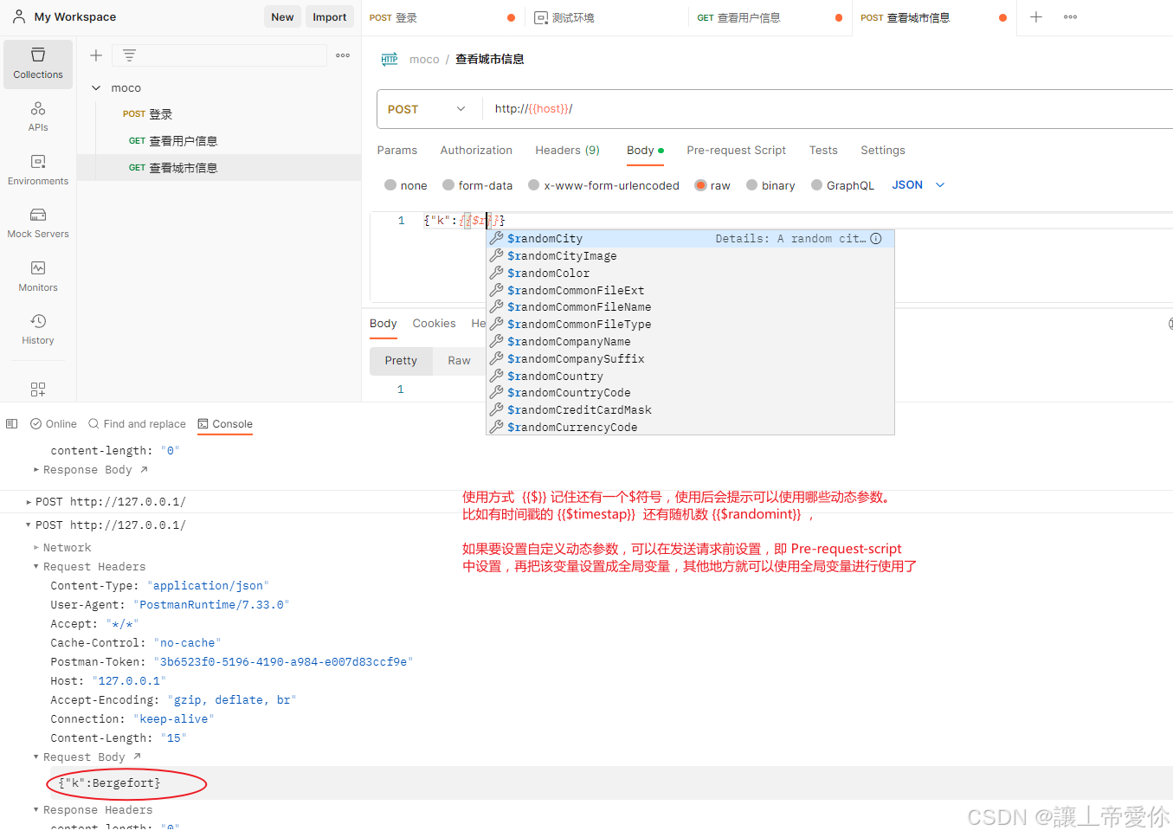
Task: Switch to response Cookies tab
Action: [x=434, y=324]
